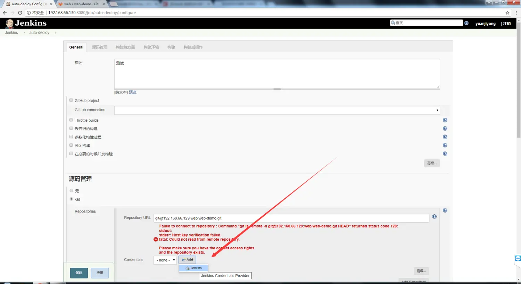
Task: Switch to 构建 tab
Action: click(x=171, y=47)
